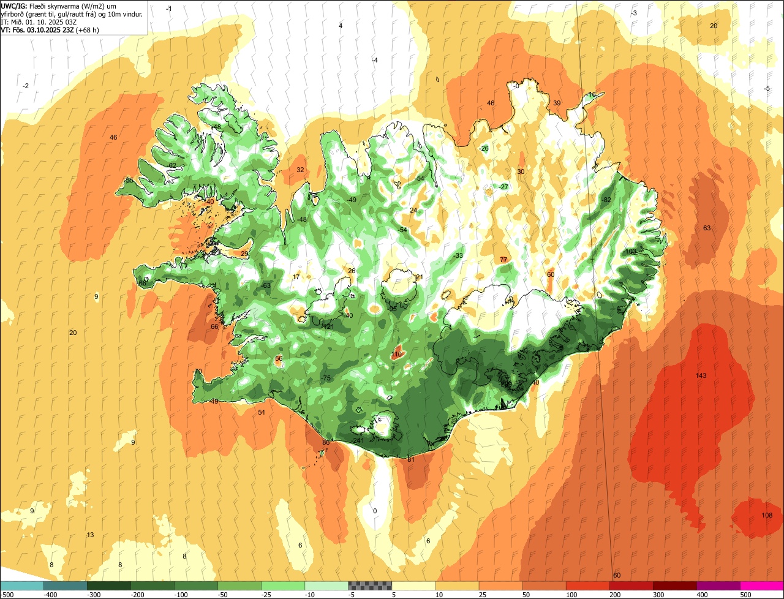Click the map value '-27' in northeast Iceland
This screenshot has width=784, height=599.
coord(503,187)
